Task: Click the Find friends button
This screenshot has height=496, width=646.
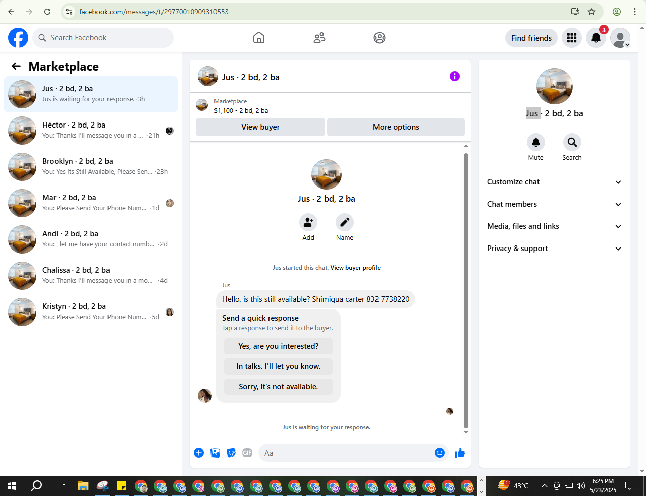Action: [x=531, y=38]
